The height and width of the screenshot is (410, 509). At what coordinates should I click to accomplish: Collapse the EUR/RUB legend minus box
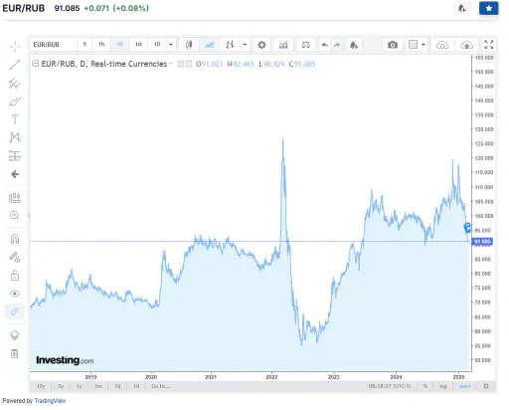point(35,64)
